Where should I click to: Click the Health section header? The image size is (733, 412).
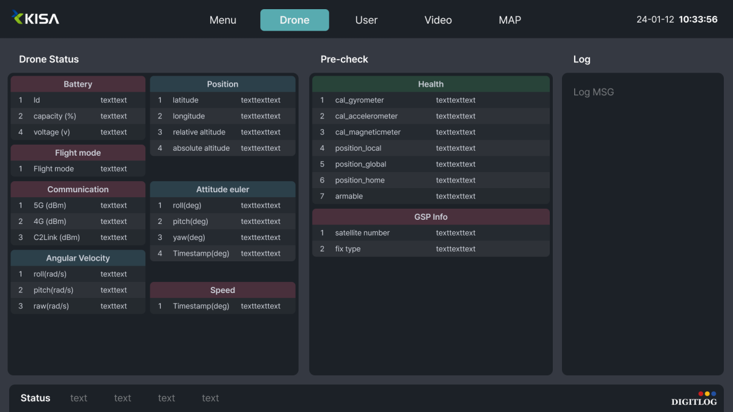pyautogui.click(x=431, y=84)
